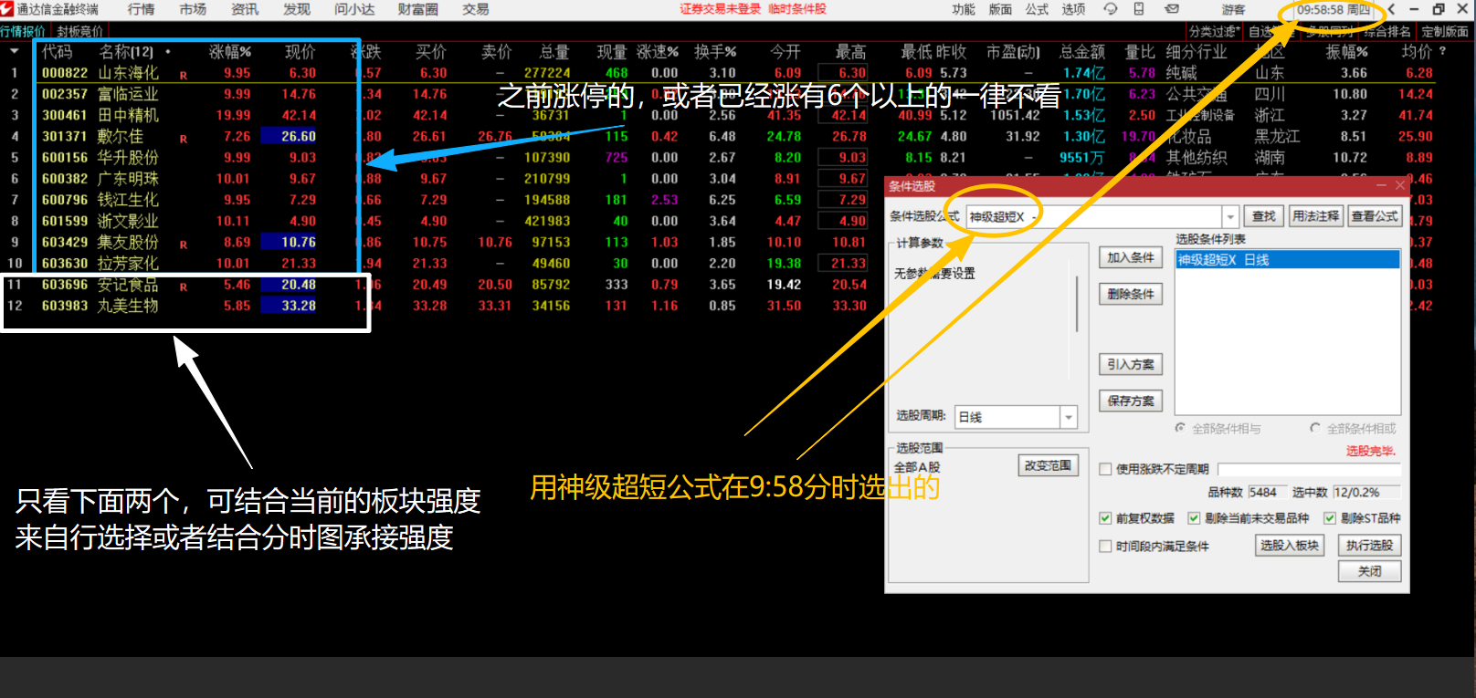Click the R marker on 敷尔佳 row
Screen dimensions: 1476x698
coord(184,139)
